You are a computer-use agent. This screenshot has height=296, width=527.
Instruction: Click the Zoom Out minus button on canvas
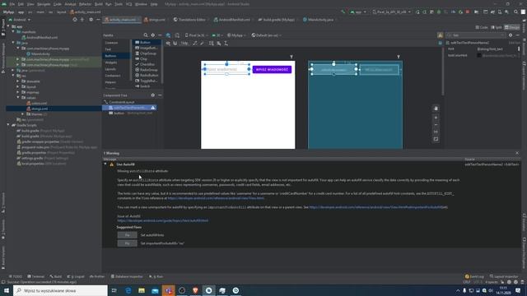[x=436, y=125]
